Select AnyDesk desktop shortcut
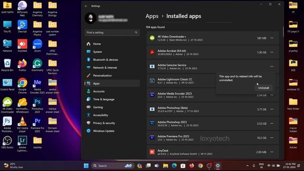The image size is (304, 171). pos(22,46)
